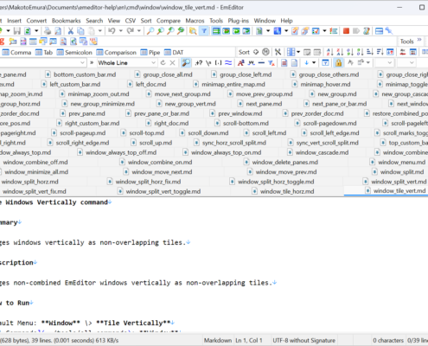Click the Comparison mode button

(x=117, y=52)
